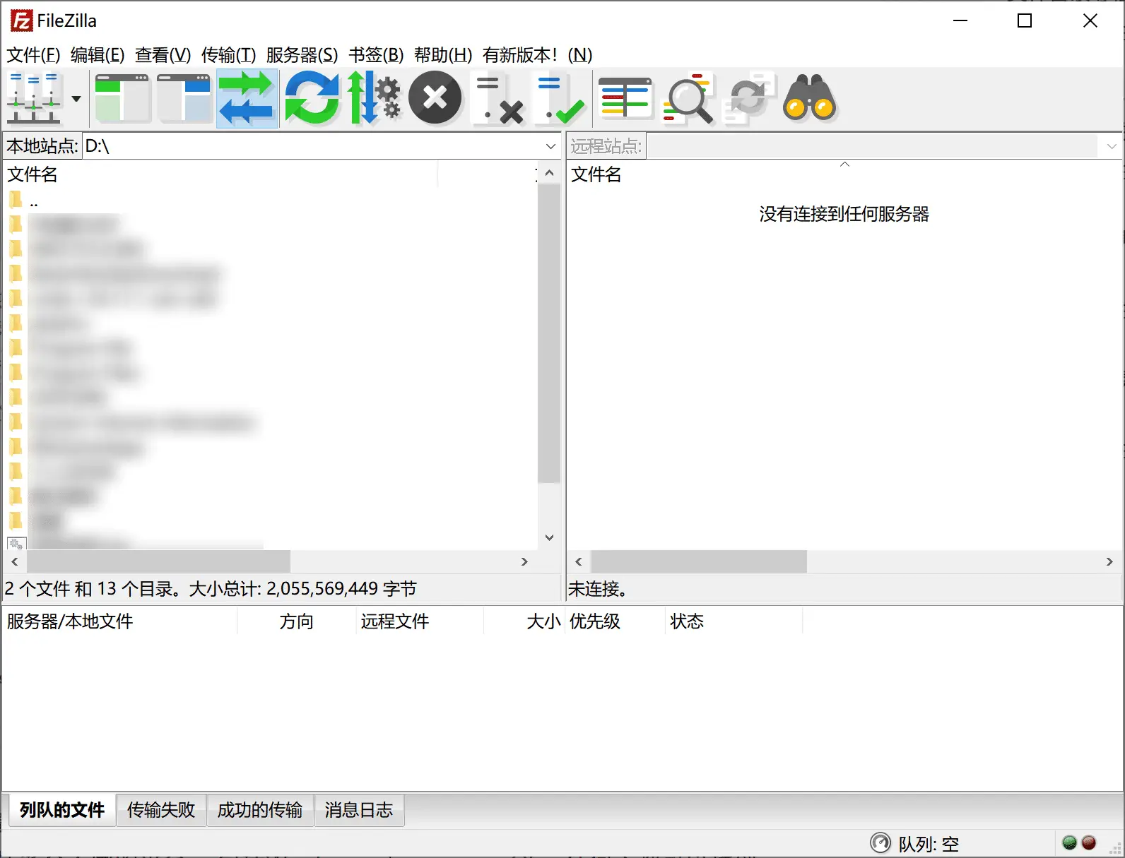Click the local file list horizontal scrollbar
This screenshot has width=1125, height=858.
click(x=158, y=561)
